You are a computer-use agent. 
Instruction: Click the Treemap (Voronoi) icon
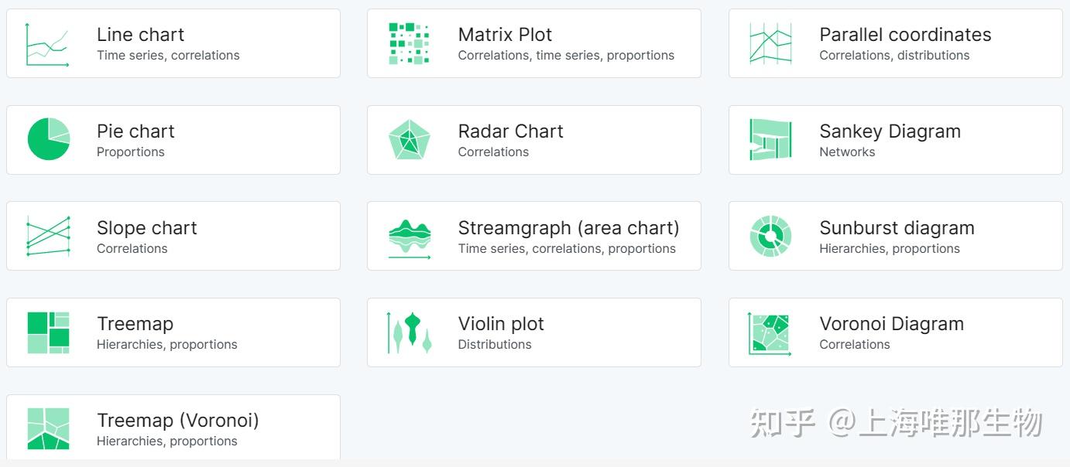coord(48,429)
